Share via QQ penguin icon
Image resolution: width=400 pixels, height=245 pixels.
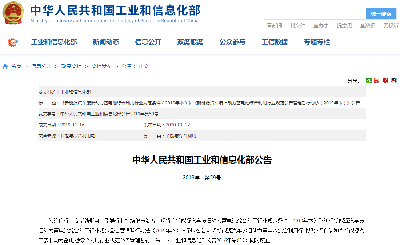(x=394, y=80)
